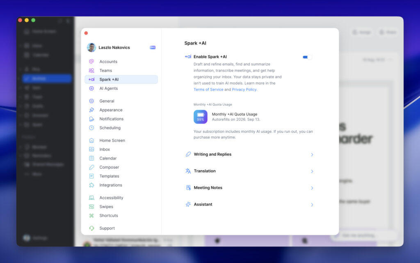This screenshot has height=263, width=420.
Task: Click the quota battery 99% icon
Action: 200,117
